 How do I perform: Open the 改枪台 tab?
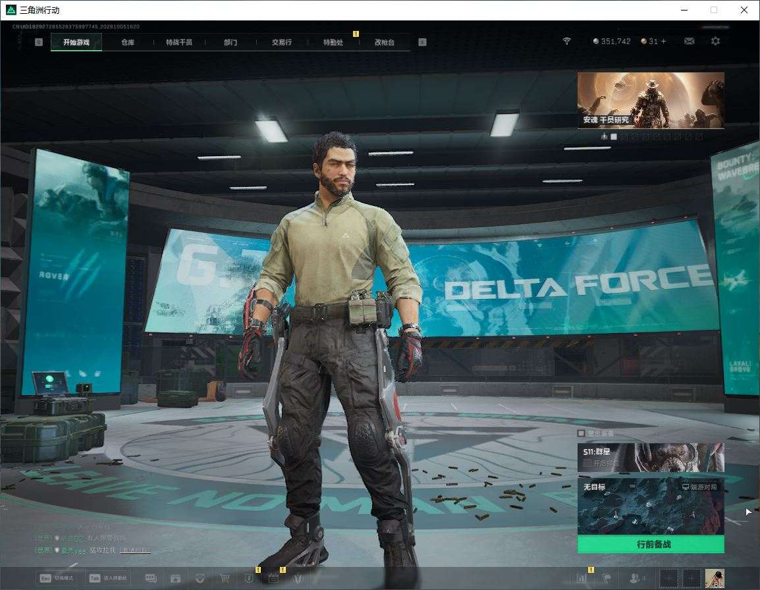point(385,42)
